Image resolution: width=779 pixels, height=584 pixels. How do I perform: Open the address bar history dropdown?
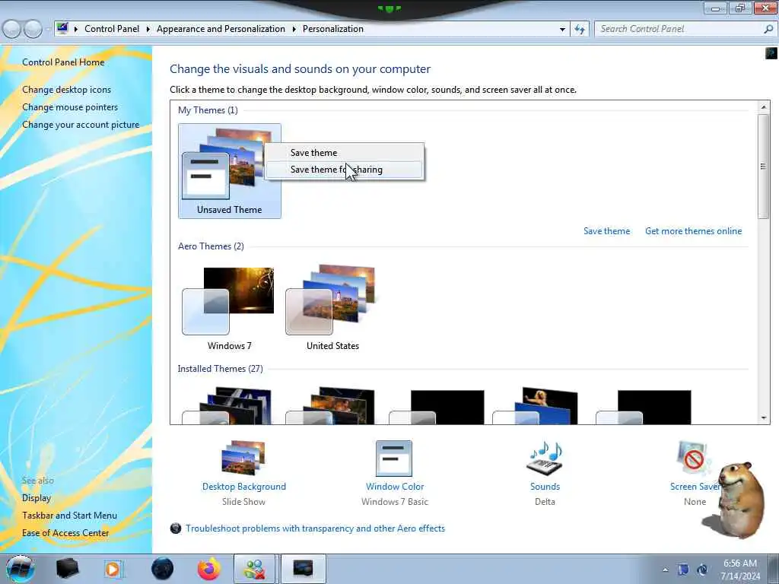click(562, 30)
